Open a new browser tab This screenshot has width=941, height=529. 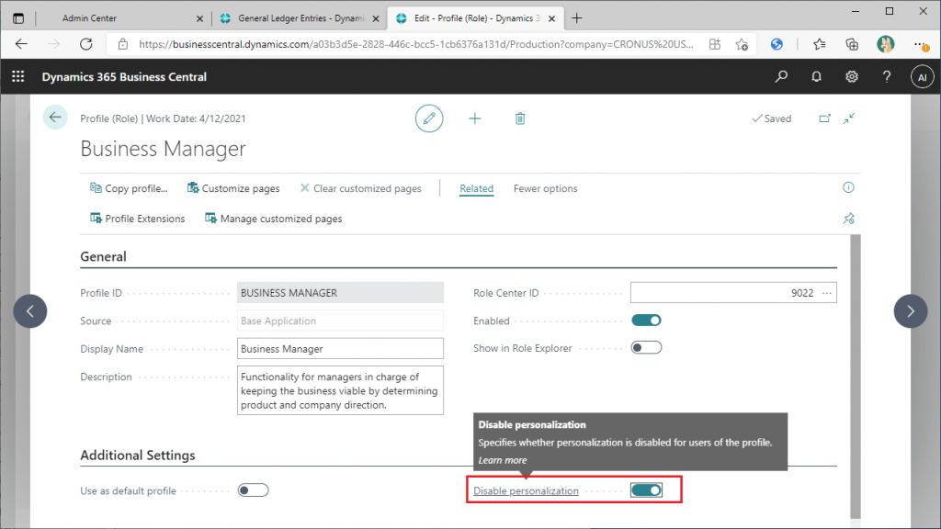[x=577, y=18]
